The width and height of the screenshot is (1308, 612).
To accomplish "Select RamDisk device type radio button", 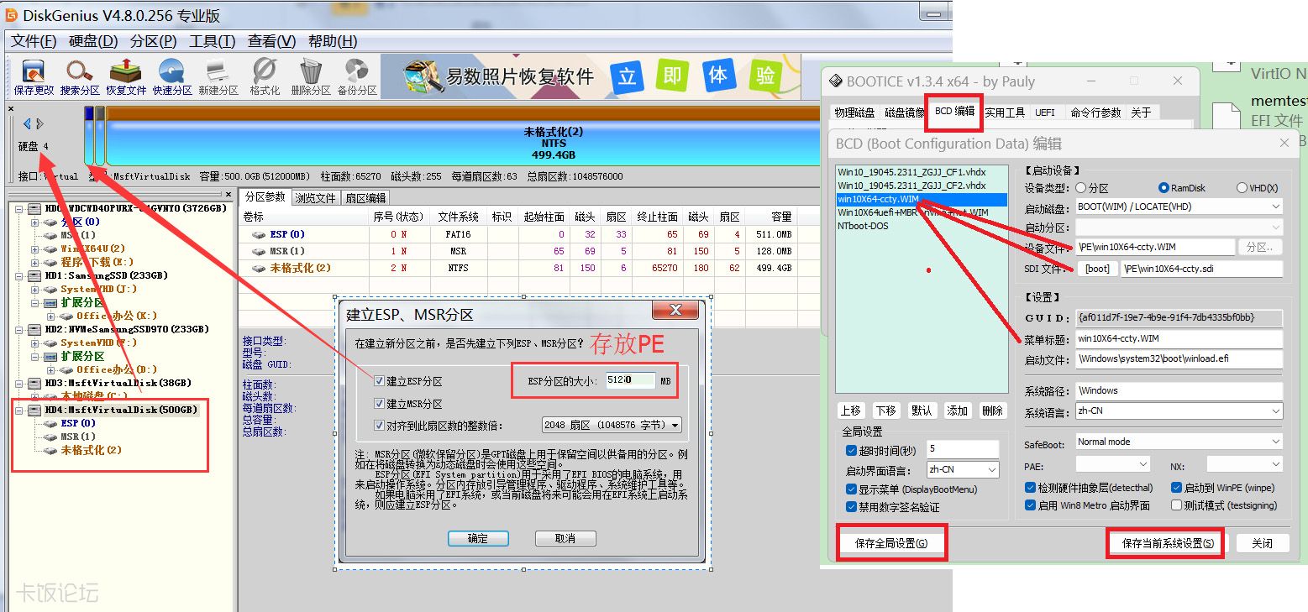I will (1164, 188).
